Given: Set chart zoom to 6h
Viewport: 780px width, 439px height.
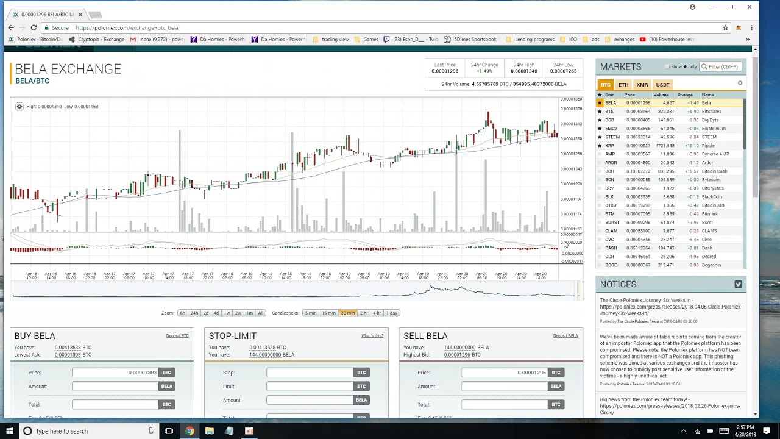Looking at the screenshot, I should tap(182, 313).
